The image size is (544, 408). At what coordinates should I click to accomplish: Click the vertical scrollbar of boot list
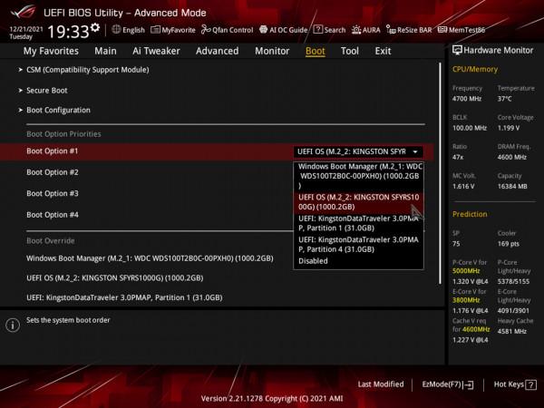440,173
